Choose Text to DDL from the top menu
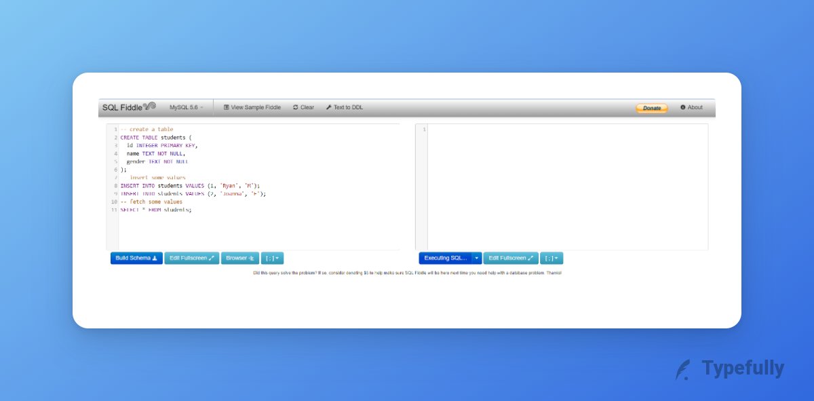Viewport: 814px width, 401px height. point(345,107)
